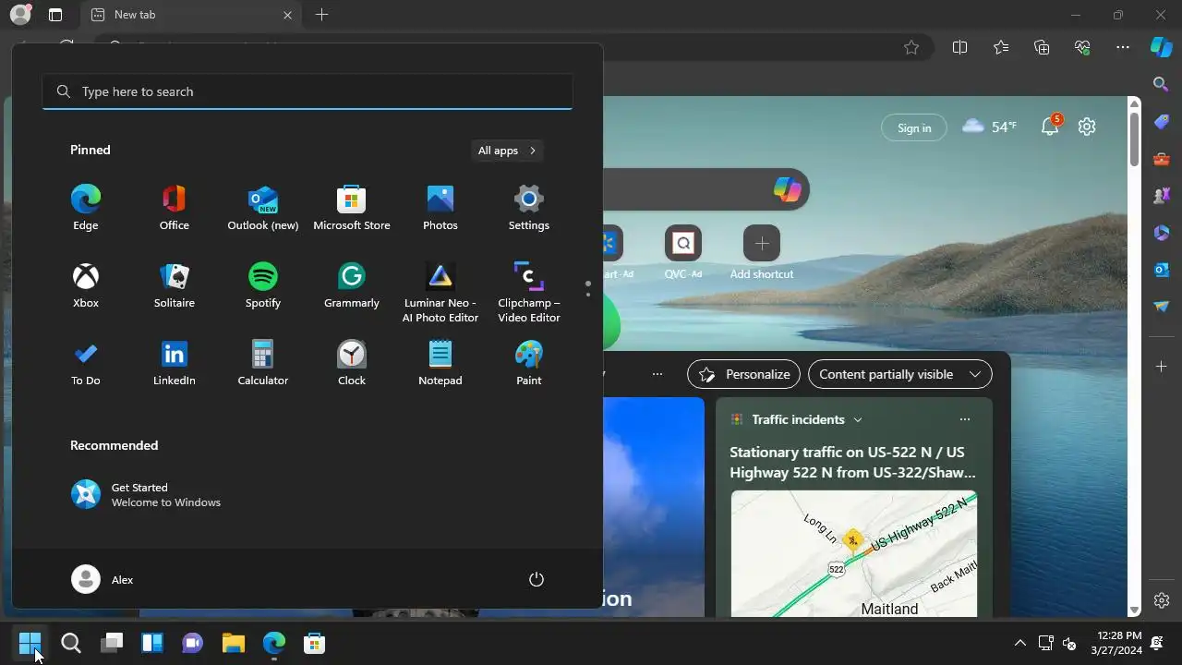This screenshot has width=1182, height=665.
Task: Open File Explorer from taskbar
Action: 234,643
